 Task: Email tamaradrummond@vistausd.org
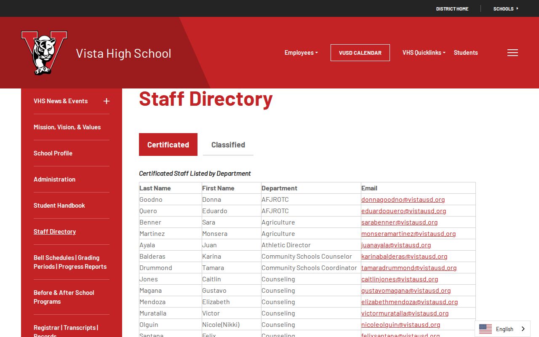[409, 268]
